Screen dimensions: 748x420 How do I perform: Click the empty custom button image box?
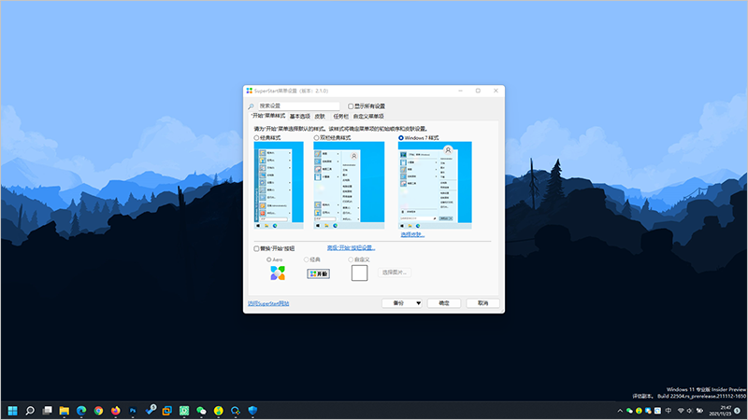click(x=359, y=273)
